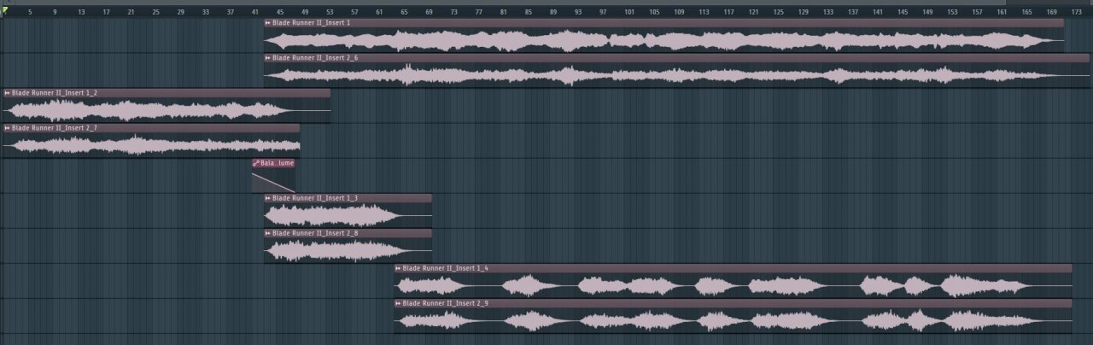
Task: Select the Bala..lume automation clip title
Action: coord(277,162)
